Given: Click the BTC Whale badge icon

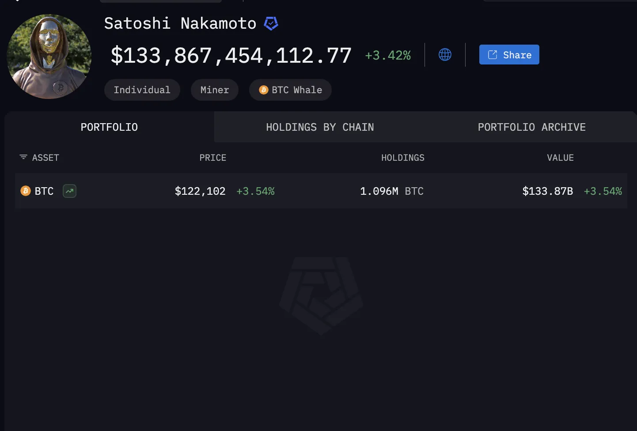Looking at the screenshot, I should pos(264,90).
